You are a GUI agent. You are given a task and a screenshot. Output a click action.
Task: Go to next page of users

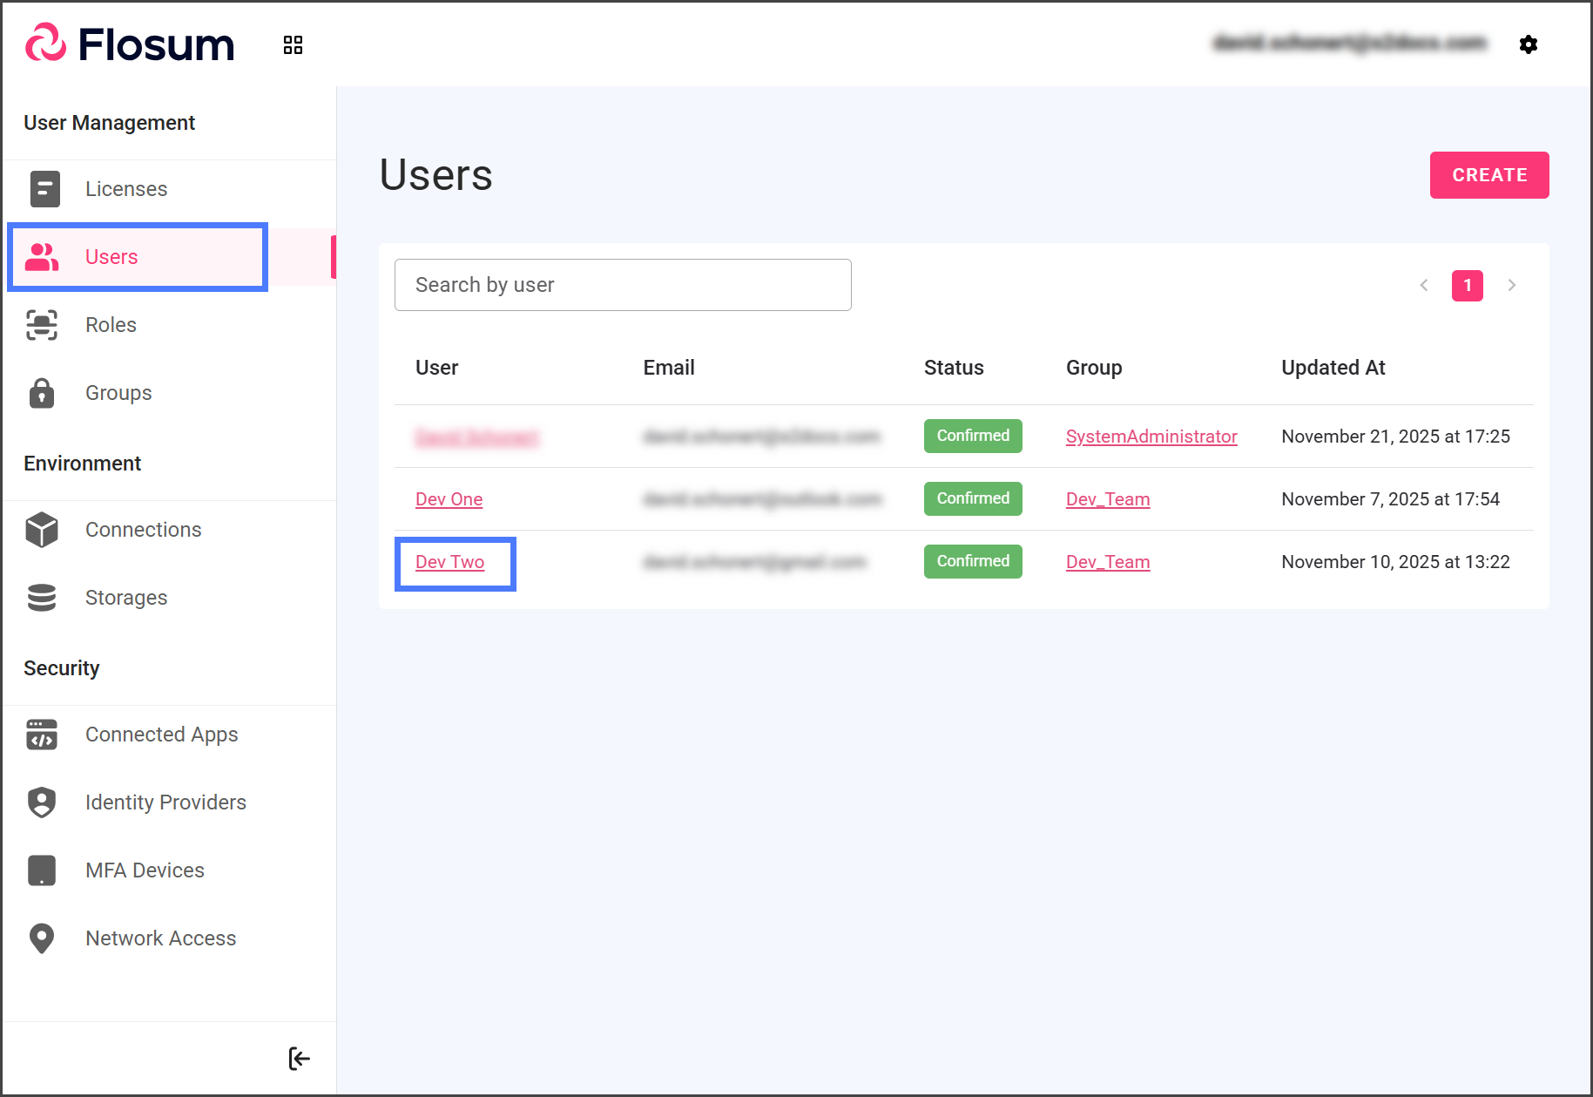point(1512,285)
